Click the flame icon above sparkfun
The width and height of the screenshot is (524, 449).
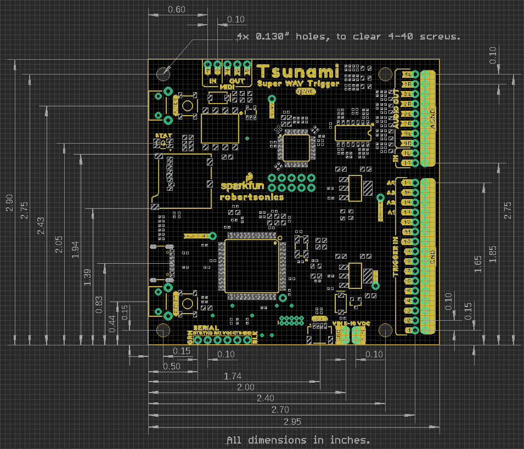(x=249, y=177)
